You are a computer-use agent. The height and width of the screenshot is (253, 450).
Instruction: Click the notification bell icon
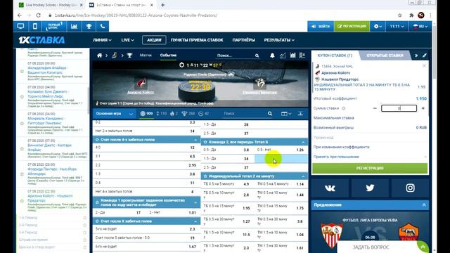tap(272, 56)
